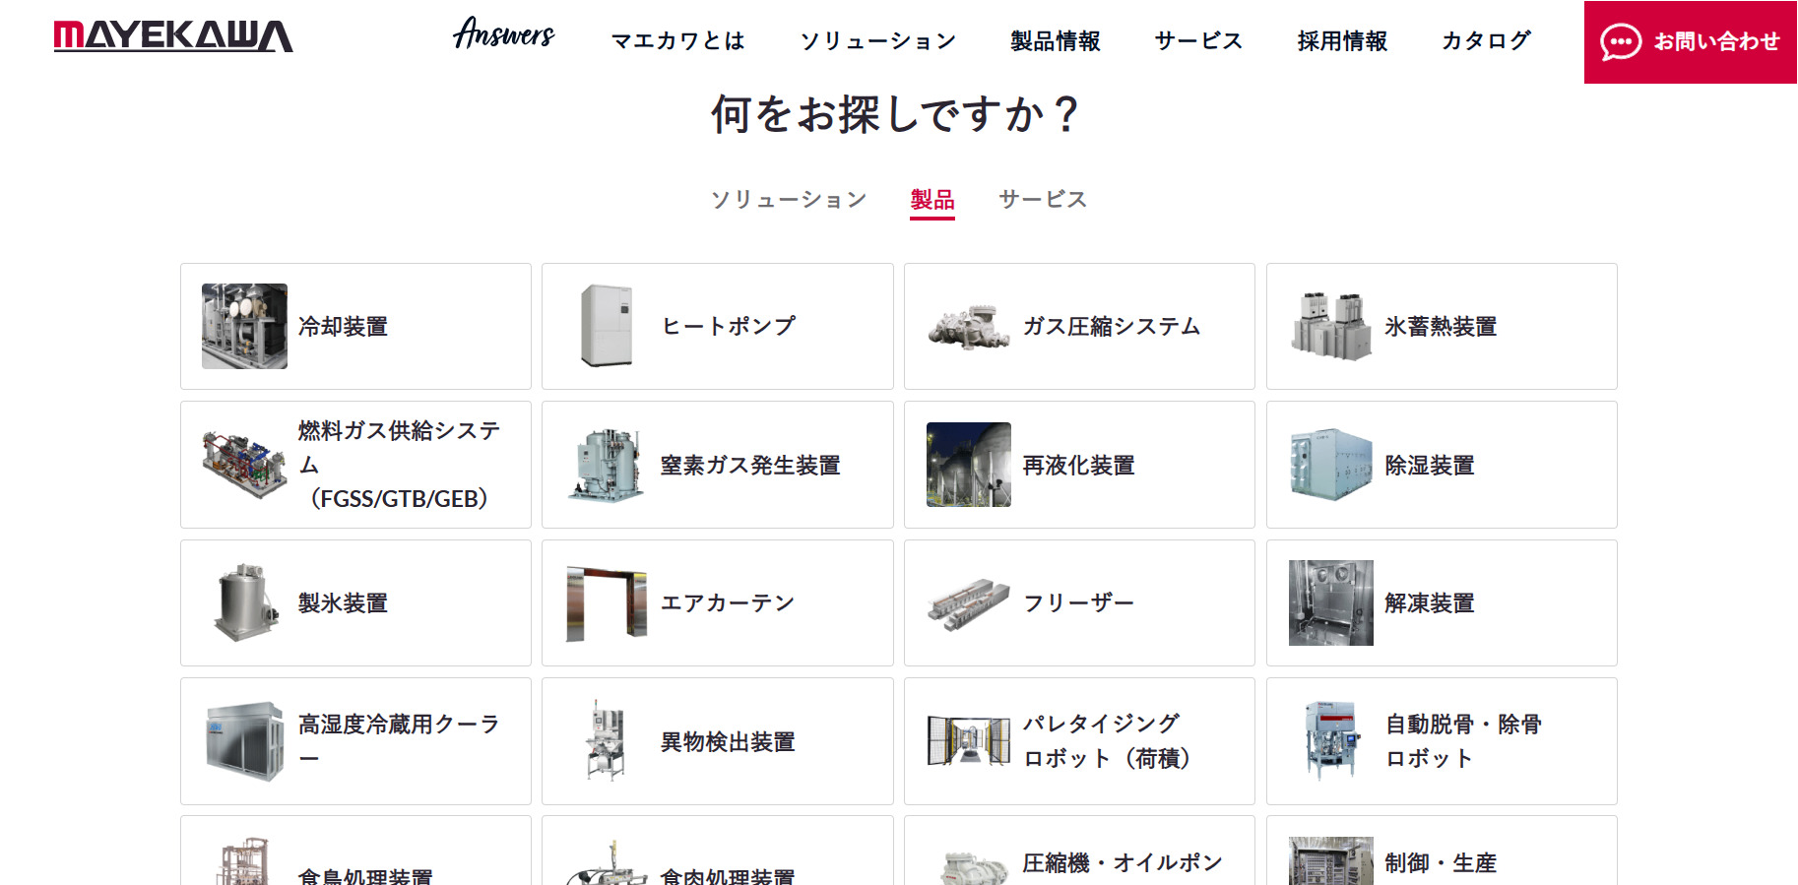Click the 解凍装置 product image
Viewport: 1798px width, 885px height.
pyautogui.click(x=1331, y=602)
